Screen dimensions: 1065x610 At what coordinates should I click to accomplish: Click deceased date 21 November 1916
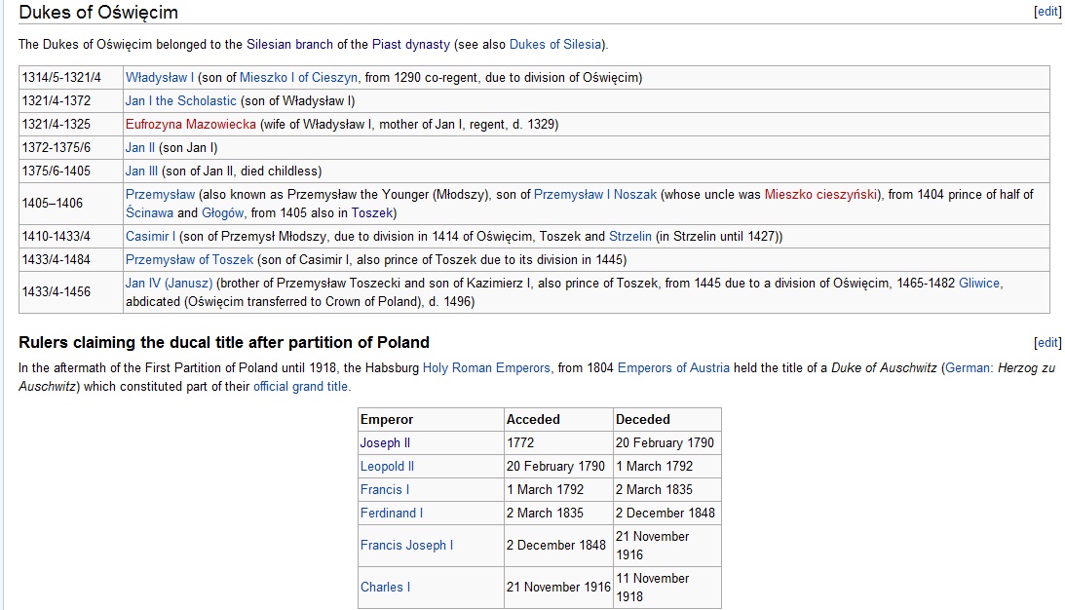[667, 546]
